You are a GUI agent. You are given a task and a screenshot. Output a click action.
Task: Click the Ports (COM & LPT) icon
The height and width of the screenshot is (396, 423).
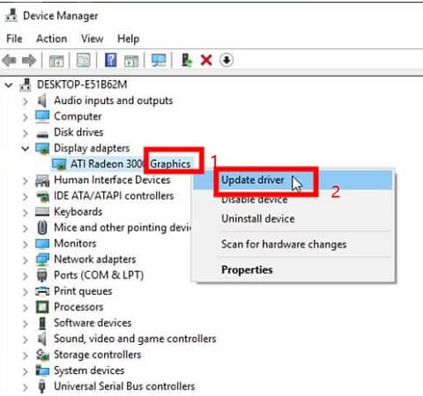tap(42, 275)
